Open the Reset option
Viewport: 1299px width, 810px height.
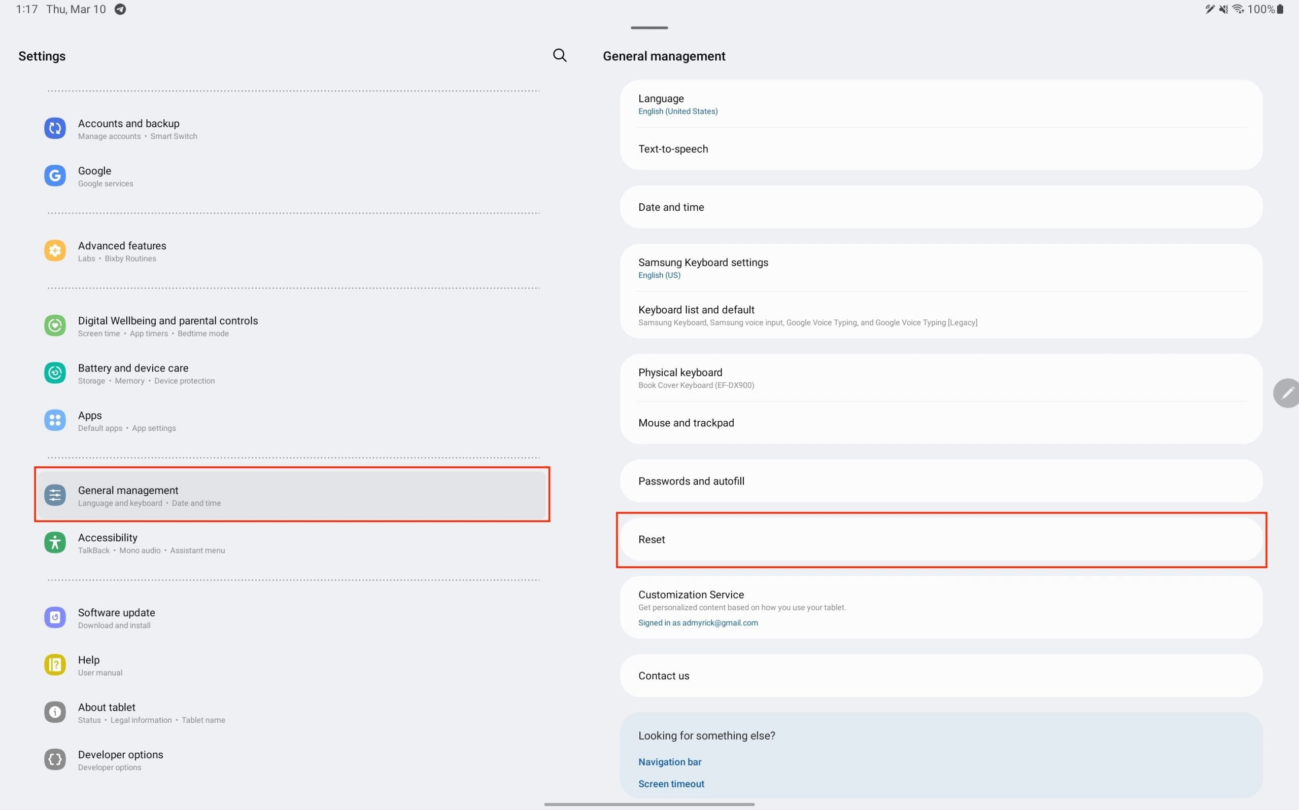[941, 539]
